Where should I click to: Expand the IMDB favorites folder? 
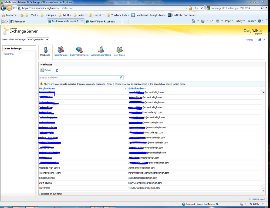[x=65, y=15]
